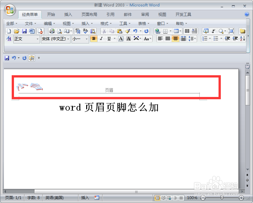Toggle distributed text alignment

click(x=183, y=39)
